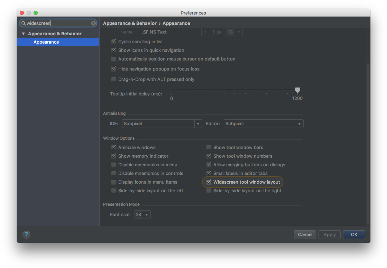Click Appearance & Behavior breadcrumb link
This screenshot has width=387, height=268.
(x=130, y=23)
